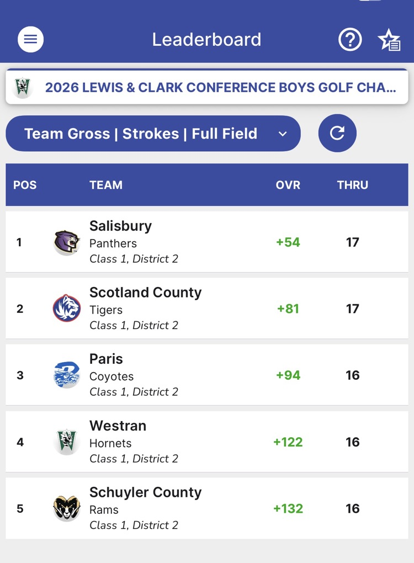Select Westran's +122 overall score
Screen dimensions: 414x563
click(288, 442)
